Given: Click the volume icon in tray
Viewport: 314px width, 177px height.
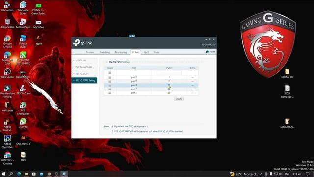Looking at the screenshot, I should coord(281,174).
